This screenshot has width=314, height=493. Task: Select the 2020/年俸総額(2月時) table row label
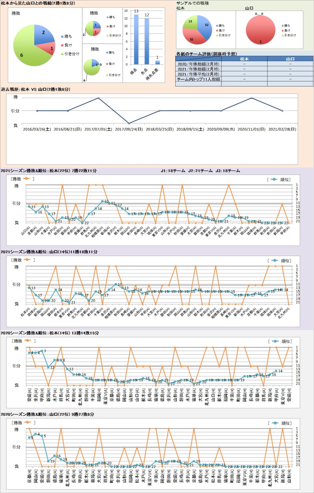click(198, 64)
